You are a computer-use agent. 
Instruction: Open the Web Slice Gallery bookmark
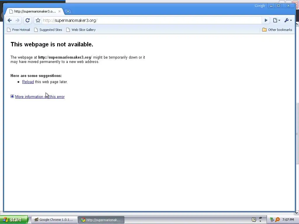81,30
